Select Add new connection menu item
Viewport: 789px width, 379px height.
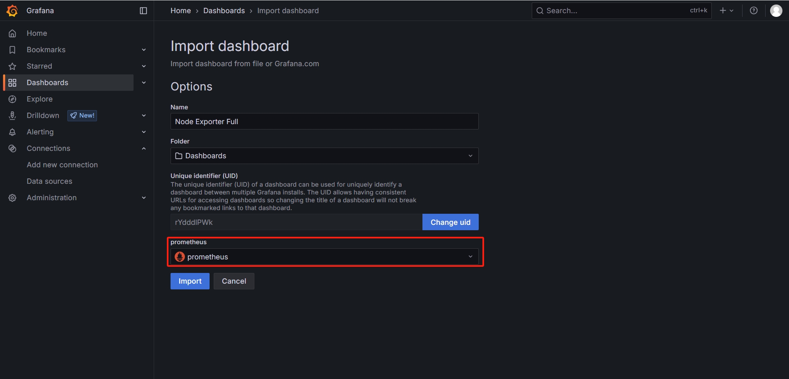pyautogui.click(x=62, y=165)
